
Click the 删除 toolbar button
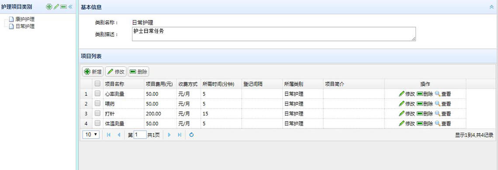pos(138,71)
